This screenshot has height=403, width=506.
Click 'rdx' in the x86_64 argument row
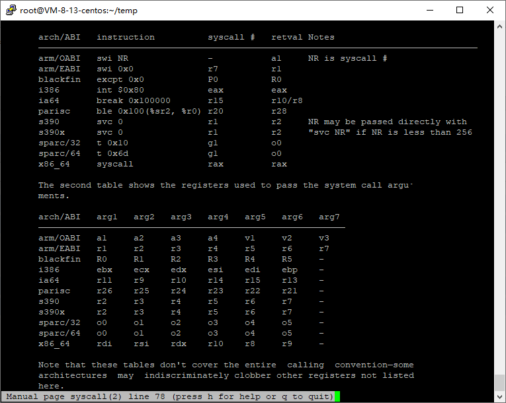179,344
